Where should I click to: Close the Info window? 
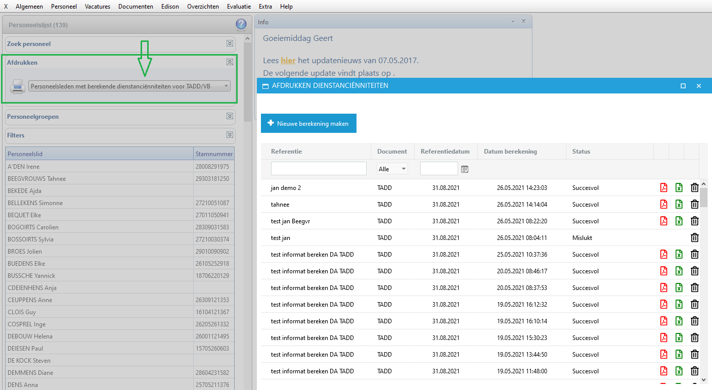[523, 22]
